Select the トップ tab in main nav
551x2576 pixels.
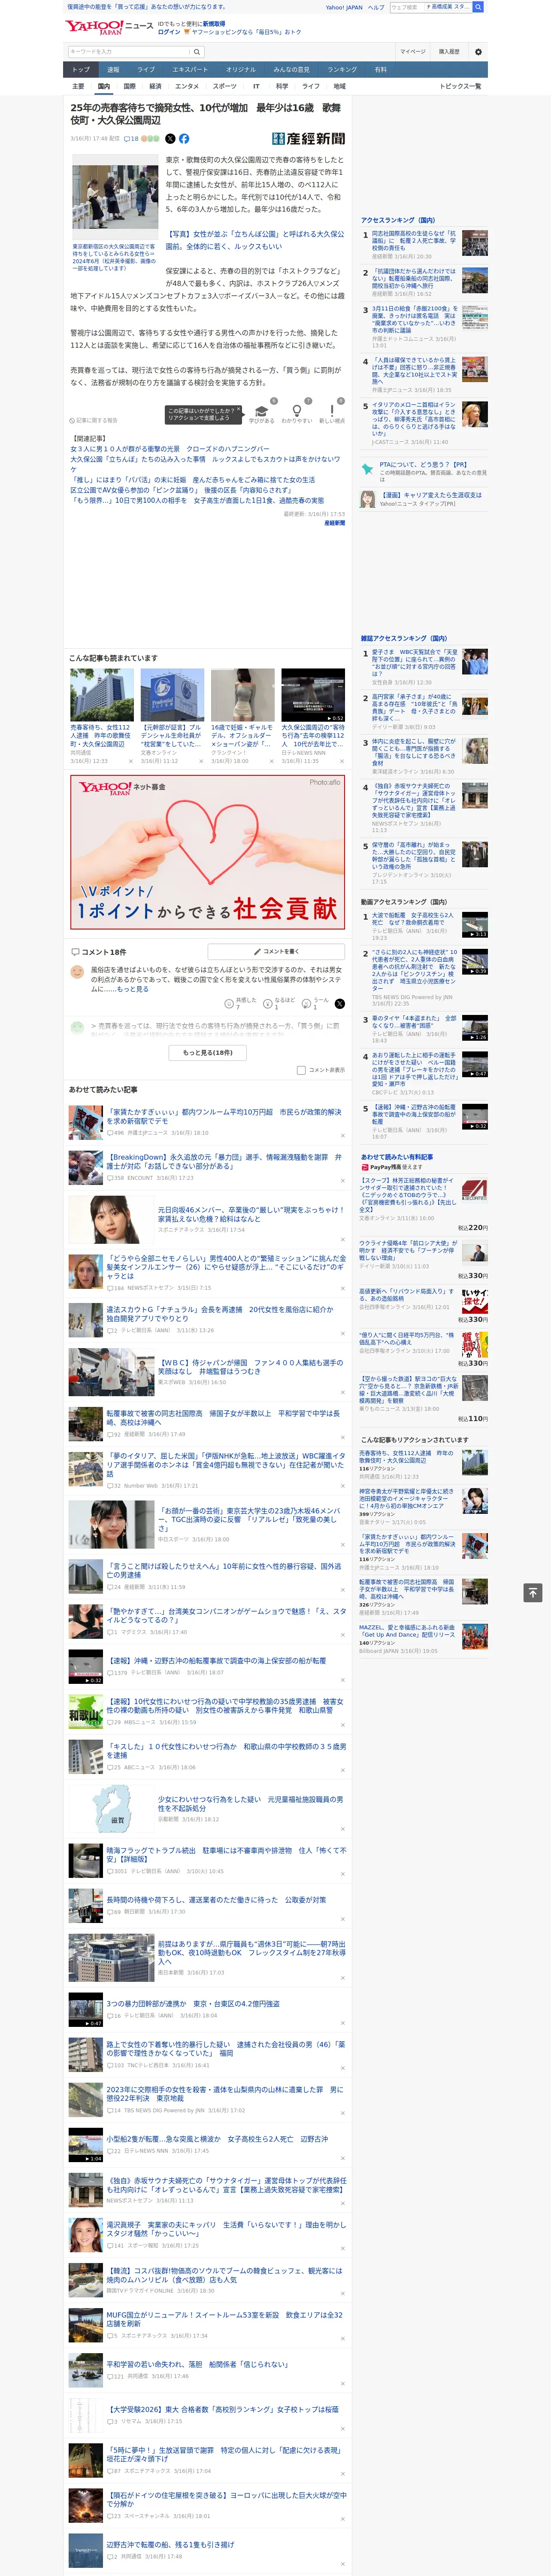pyautogui.click(x=81, y=69)
